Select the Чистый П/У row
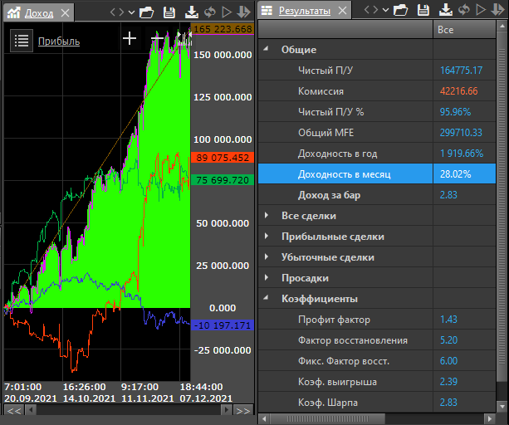 377,70
